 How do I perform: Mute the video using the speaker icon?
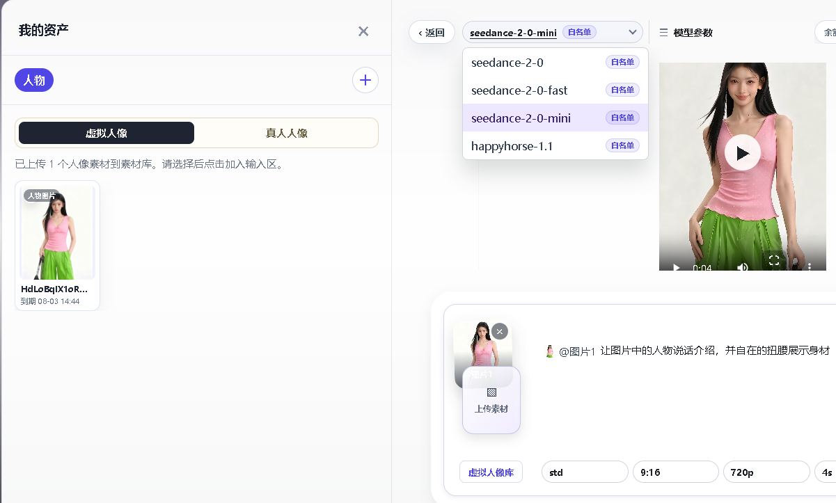pos(743,267)
